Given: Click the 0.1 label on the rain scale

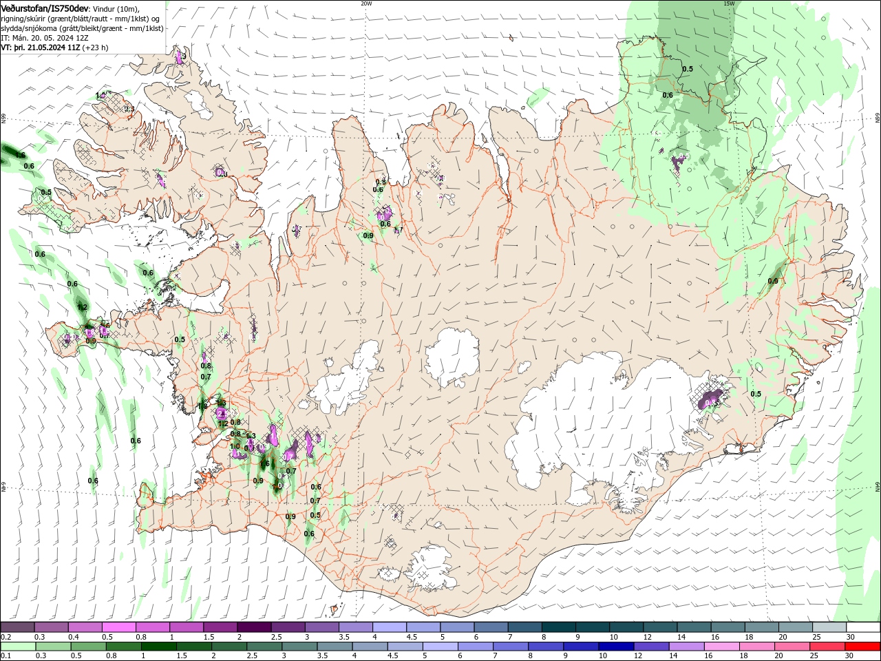Looking at the screenshot, I should tap(6, 655).
